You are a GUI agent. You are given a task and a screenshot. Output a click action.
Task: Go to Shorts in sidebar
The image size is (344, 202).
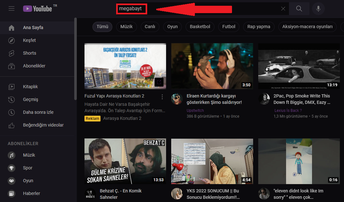(29, 53)
